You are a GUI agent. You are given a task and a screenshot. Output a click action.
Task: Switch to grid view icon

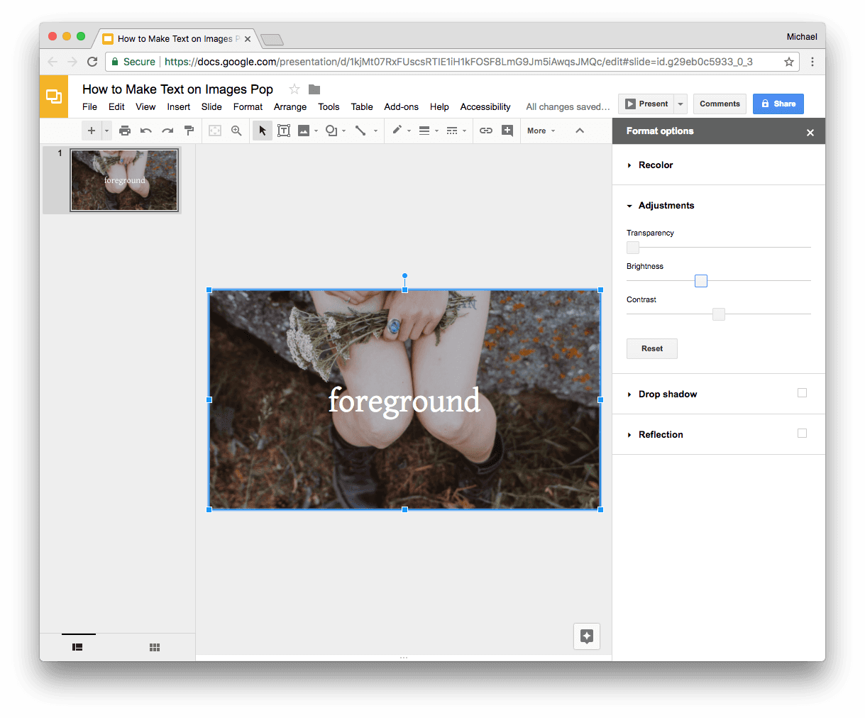coord(155,647)
